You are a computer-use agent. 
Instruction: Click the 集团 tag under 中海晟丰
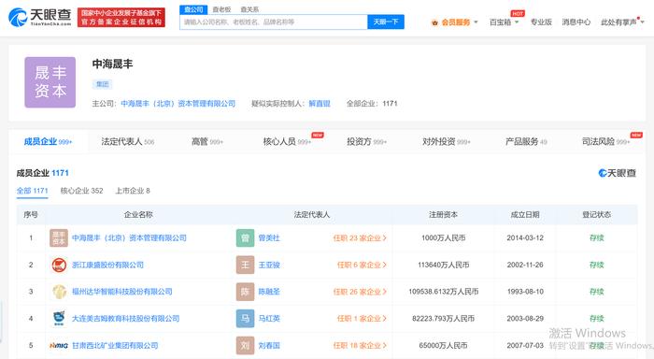coord(102,84)
